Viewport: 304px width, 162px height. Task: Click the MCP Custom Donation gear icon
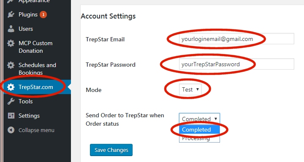11,43
